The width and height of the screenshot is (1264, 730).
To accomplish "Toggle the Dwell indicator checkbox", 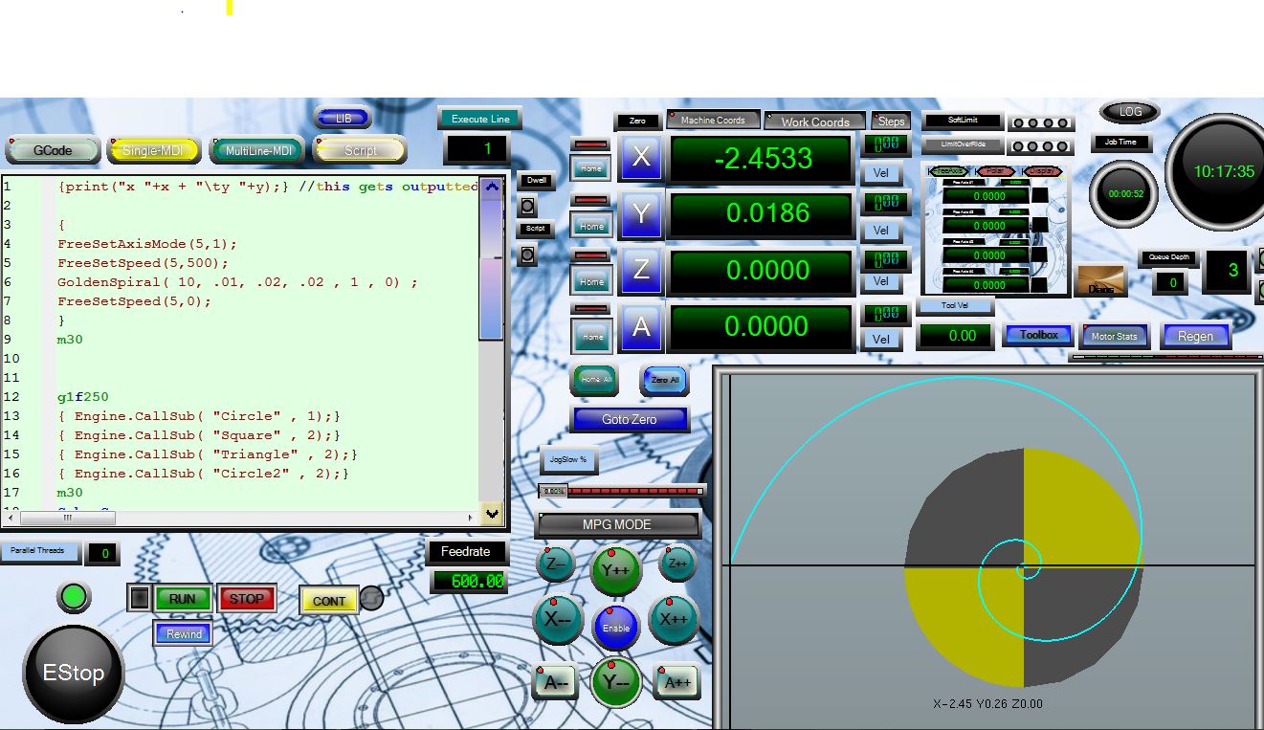I will tap(527, 206).
